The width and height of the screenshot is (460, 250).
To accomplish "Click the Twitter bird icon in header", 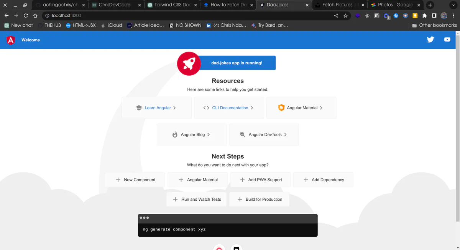I will pos(430,39).
